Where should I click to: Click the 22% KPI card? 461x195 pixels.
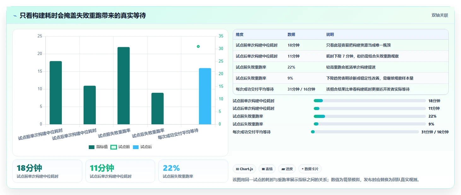coord(193,171)
